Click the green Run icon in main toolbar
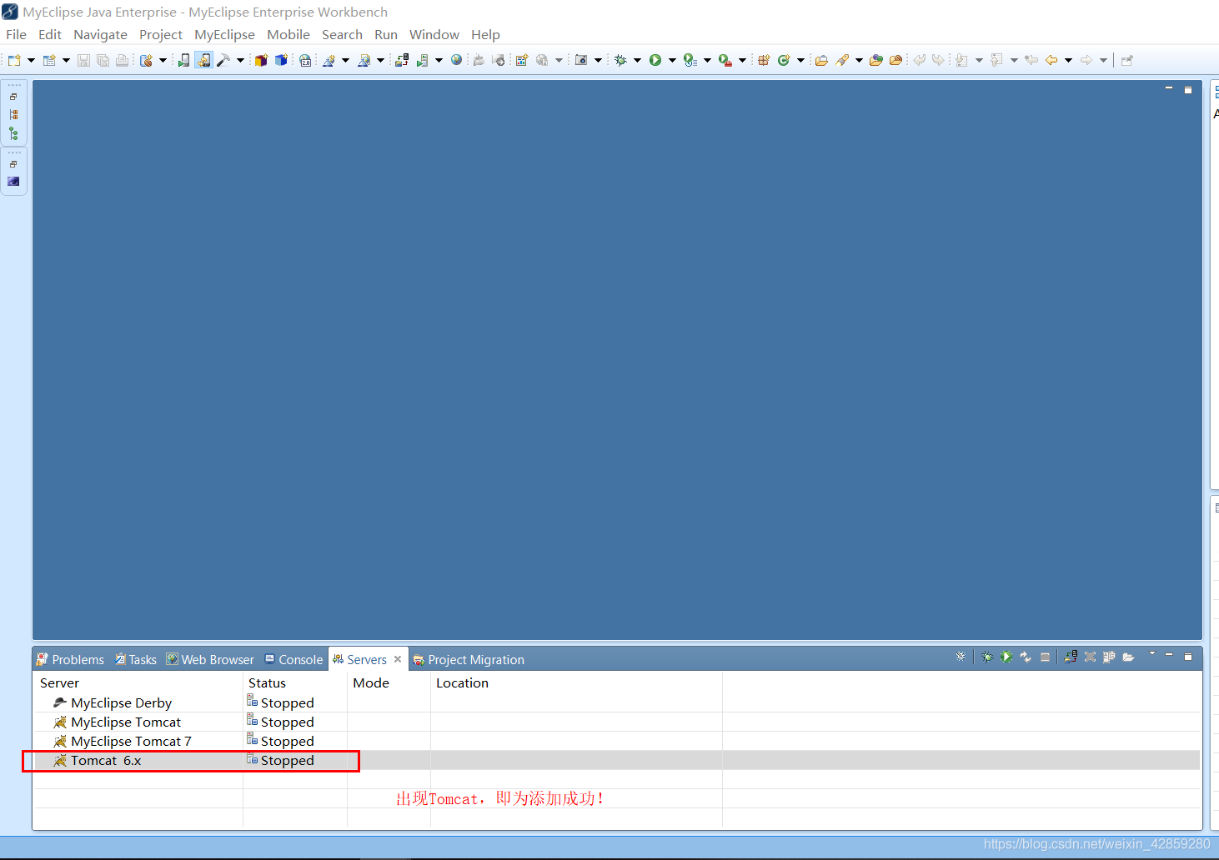Image resolution: width=1219 pixels, height=860 pixels. (655, 60)
